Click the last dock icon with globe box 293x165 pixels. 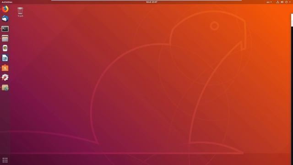[x=5, y=88]
